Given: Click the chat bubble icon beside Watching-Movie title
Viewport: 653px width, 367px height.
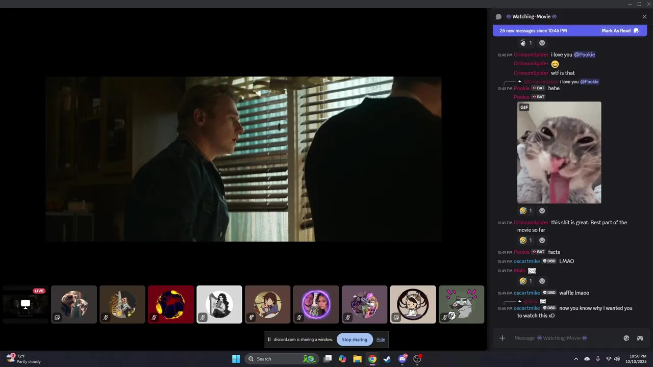Looking at the screenshot, I should click(498, 17).
